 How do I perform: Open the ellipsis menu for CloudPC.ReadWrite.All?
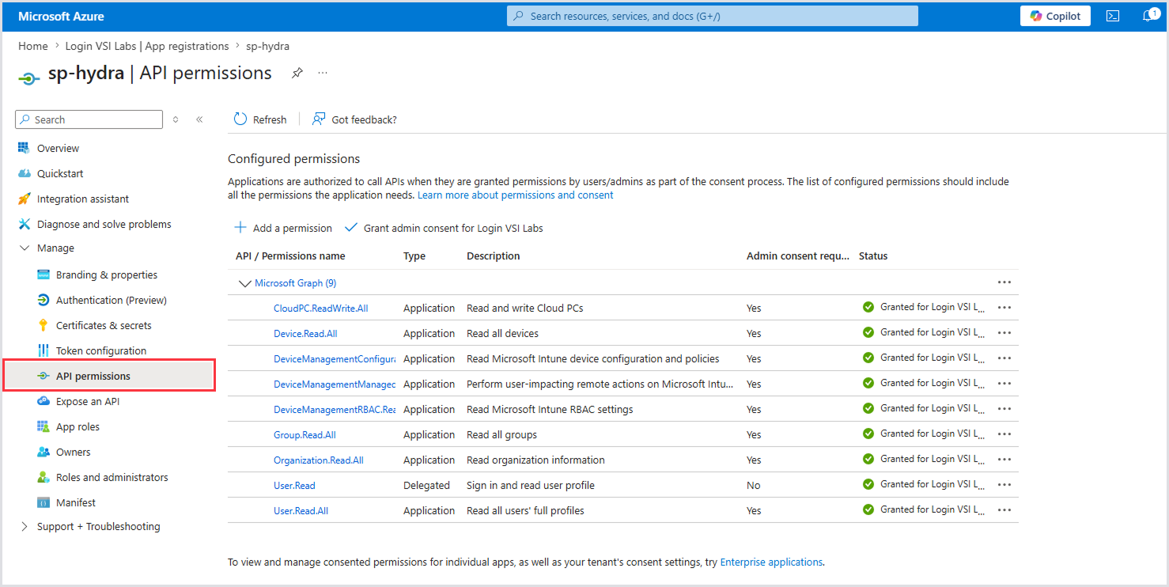pyautogui.click(x=1004, y=308)
